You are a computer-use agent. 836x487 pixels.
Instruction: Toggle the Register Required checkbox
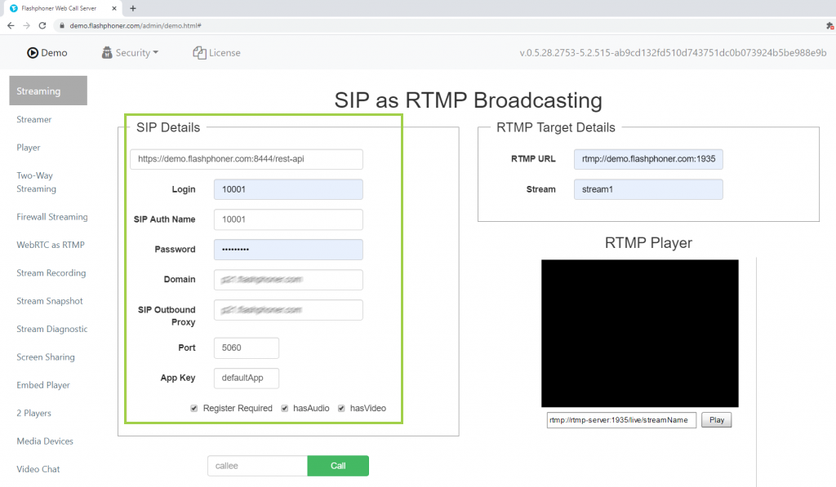pos(194,408)
